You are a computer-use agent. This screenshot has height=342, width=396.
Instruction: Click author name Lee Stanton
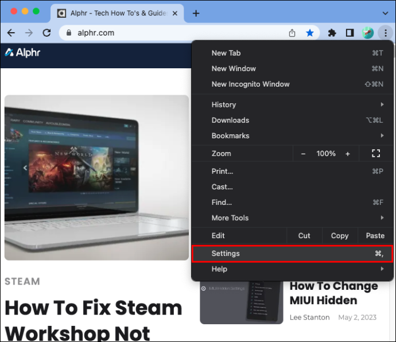(x=310, y=317)
